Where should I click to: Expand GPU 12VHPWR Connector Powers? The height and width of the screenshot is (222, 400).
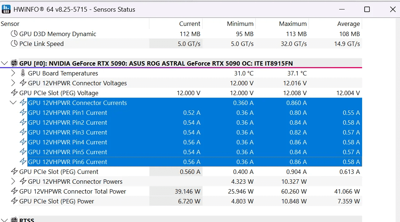click(x=13, y=182)
